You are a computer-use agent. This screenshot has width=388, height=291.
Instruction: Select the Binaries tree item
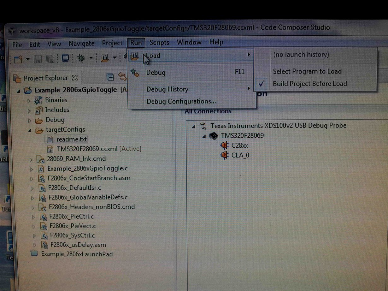coord(56,100)
